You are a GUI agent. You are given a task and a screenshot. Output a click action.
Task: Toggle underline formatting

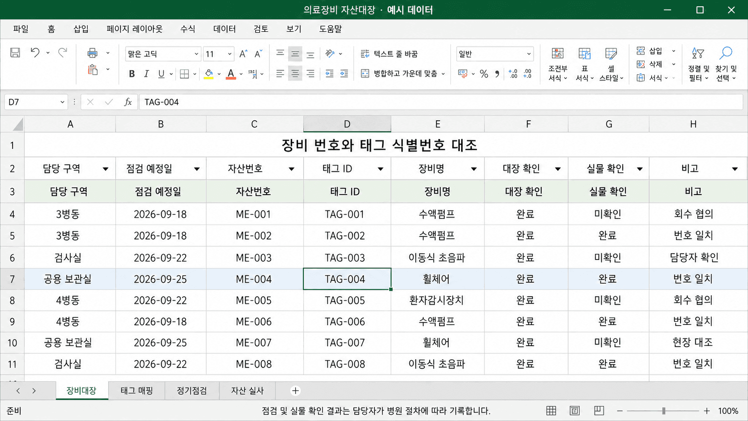[x=161, y=74]
